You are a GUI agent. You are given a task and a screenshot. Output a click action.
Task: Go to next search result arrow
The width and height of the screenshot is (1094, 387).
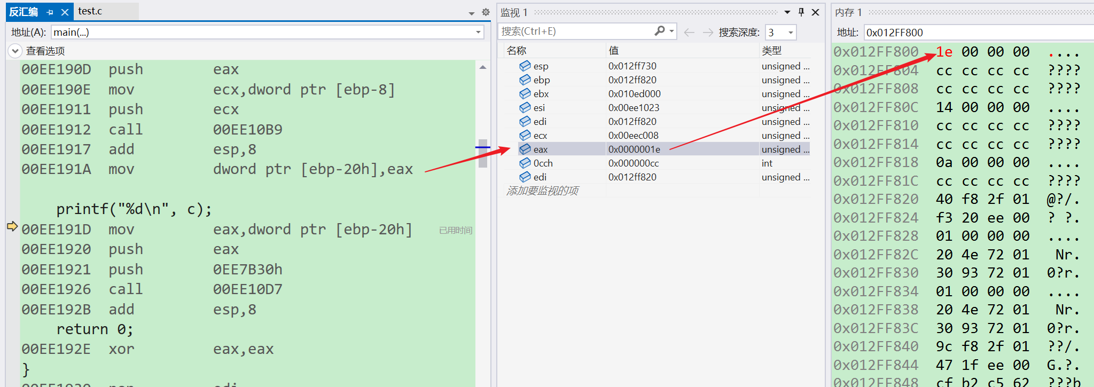[x=708, y=32]
